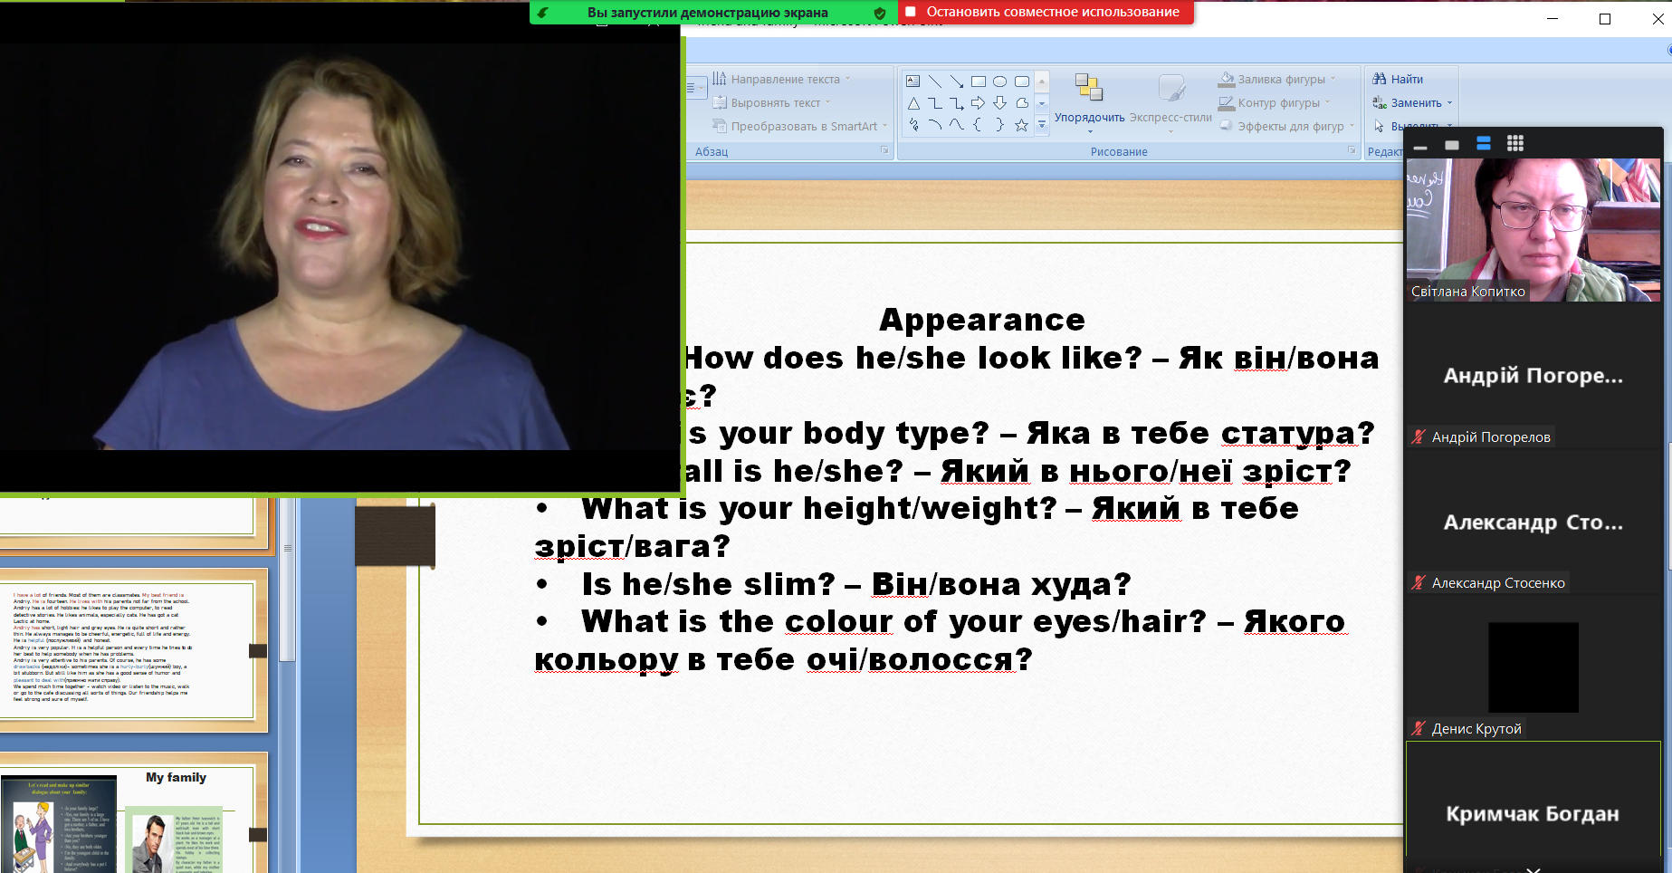Select the Андрій Погорелов participant tile
This screenshot has height=873, width=1672.
tap(1533, 375)
